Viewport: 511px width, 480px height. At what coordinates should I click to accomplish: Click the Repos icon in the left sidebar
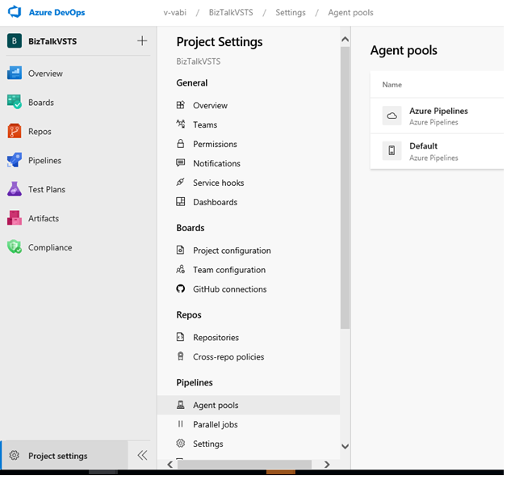coord(15,131)
